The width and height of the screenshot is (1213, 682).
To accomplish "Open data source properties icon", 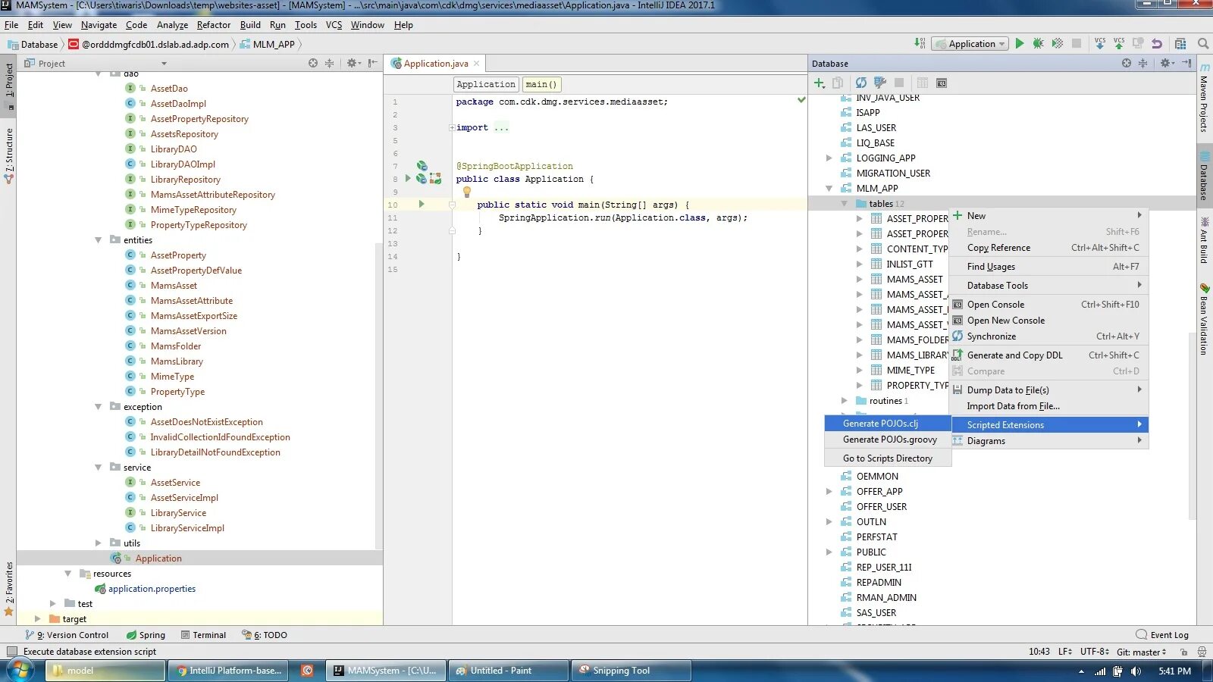I will point(880,83).
